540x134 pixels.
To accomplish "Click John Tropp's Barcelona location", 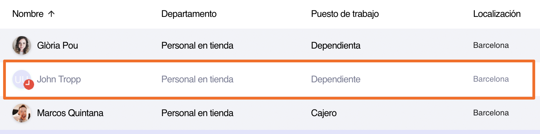I will tap(491, 79).
